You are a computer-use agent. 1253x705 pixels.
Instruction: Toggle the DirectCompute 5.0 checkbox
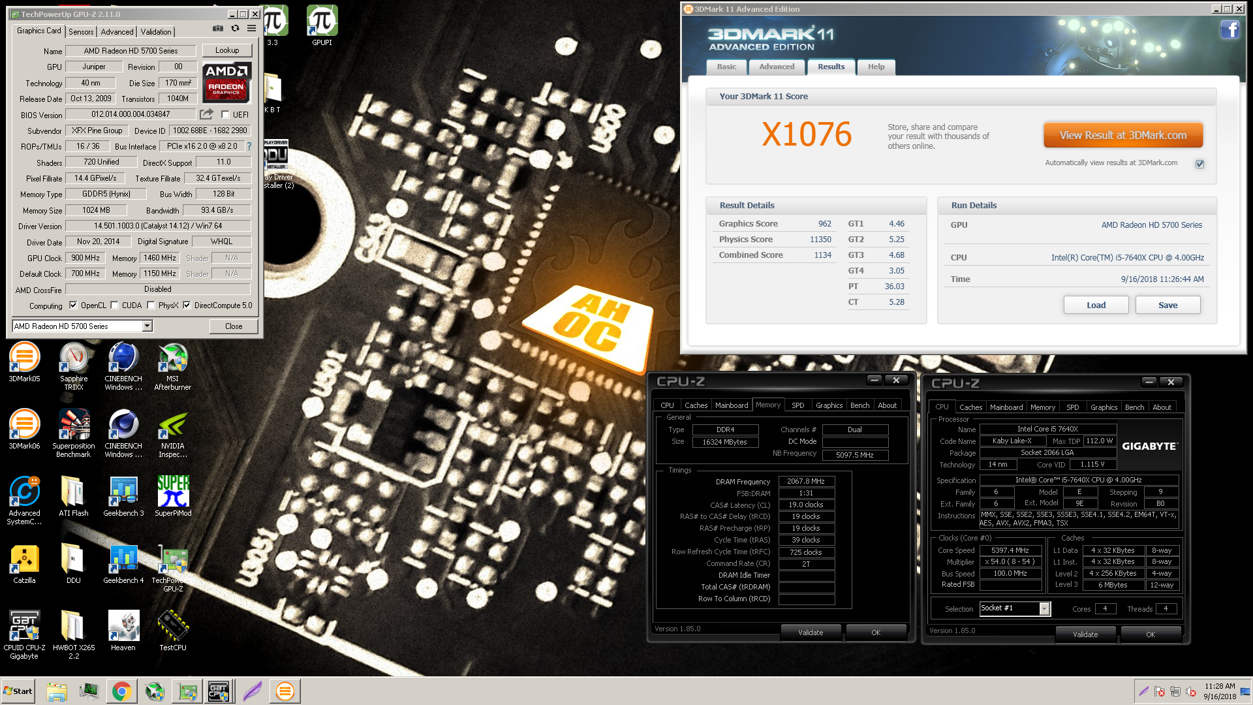[187, 305]
